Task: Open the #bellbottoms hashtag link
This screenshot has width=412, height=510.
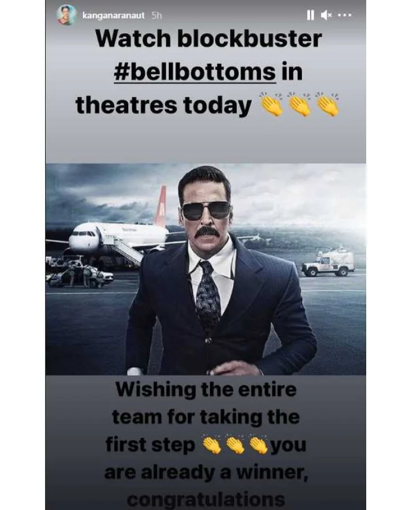Action: coord(195,72)
